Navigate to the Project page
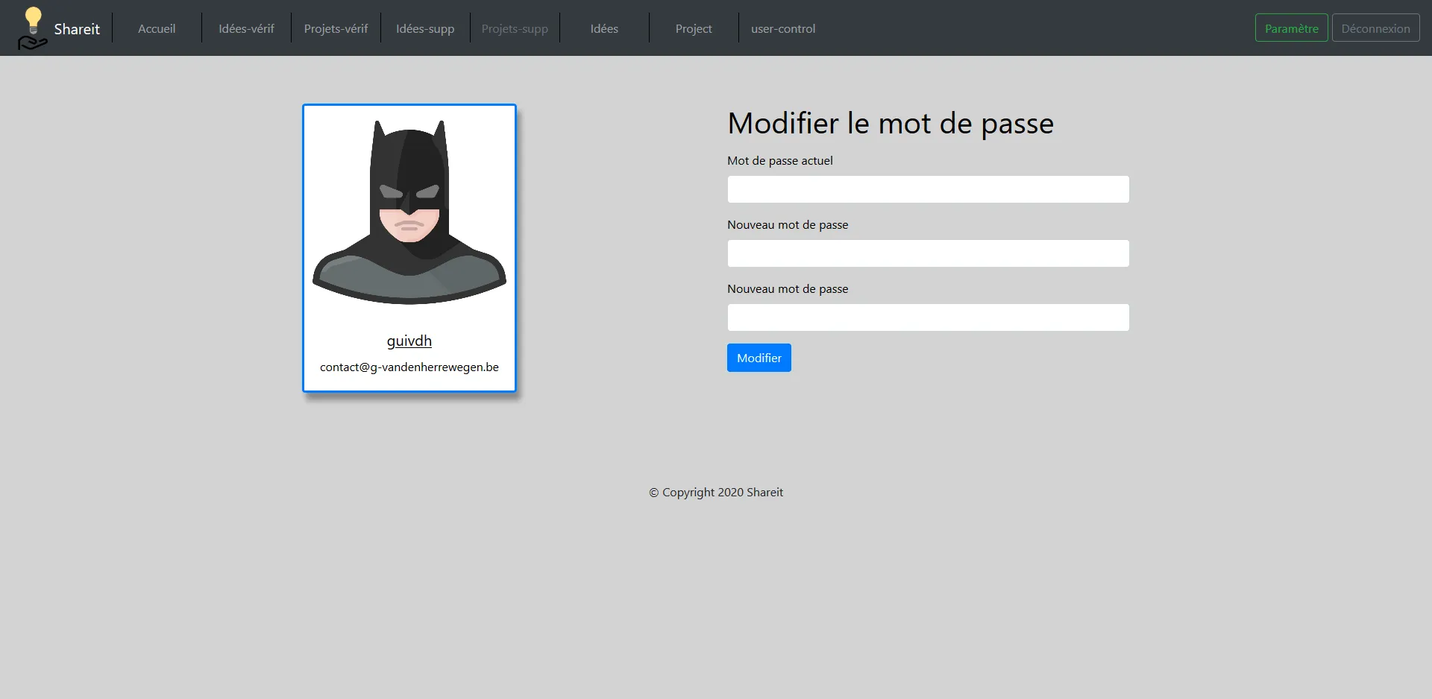The height and width of the screenshot is (699, 1432). click(x=694, y=29)
